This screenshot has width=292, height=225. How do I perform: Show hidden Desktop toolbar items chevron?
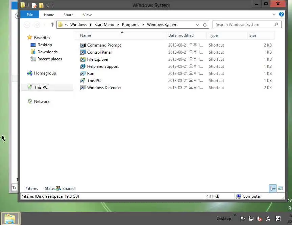235,215
